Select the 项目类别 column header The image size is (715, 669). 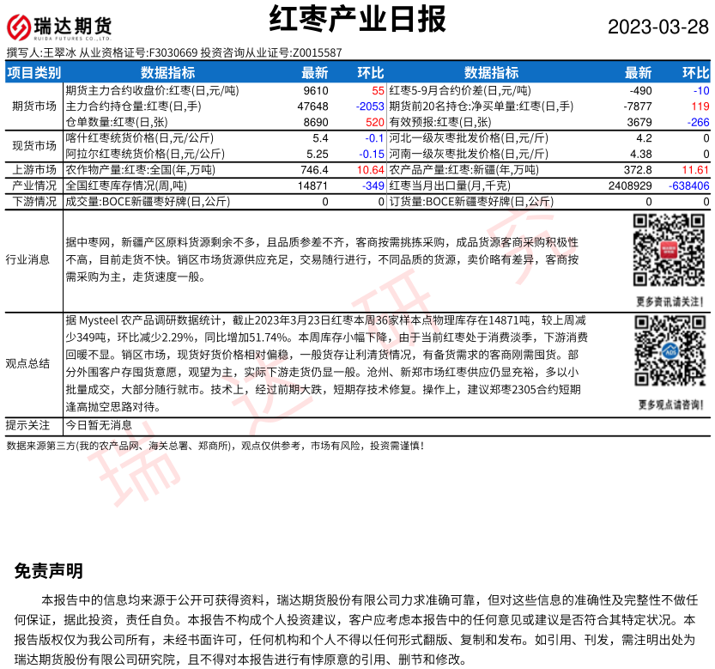pos(33,73)
